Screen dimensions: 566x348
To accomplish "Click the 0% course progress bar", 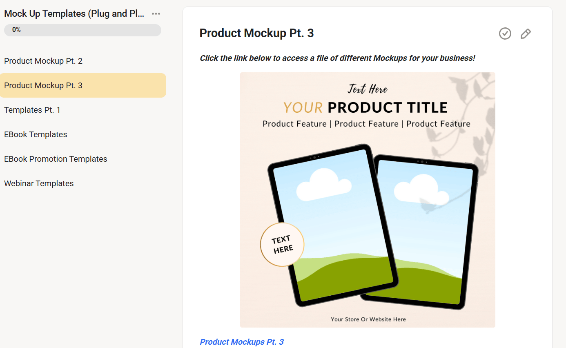I will tap(82, 30).
